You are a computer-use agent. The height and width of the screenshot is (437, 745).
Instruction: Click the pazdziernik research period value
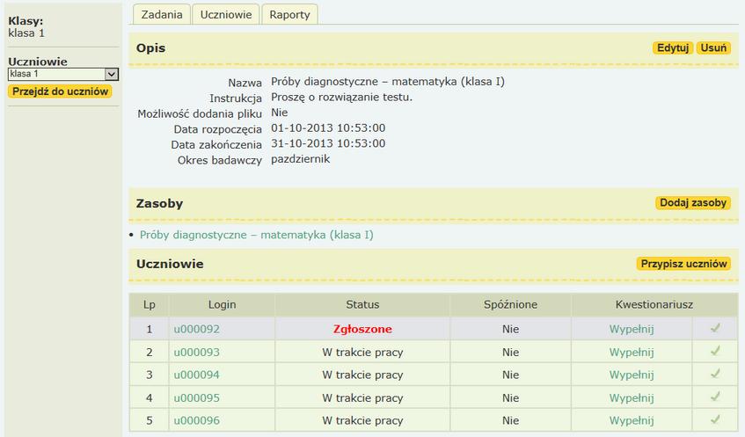pos(300,159)
